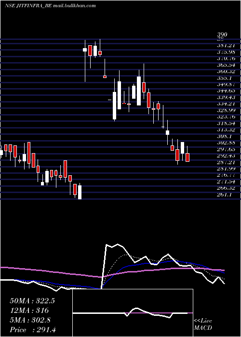Click the 370.76 price level label
Screen dimensions: 241x337
pyautogui.click(x=226, y=58)
